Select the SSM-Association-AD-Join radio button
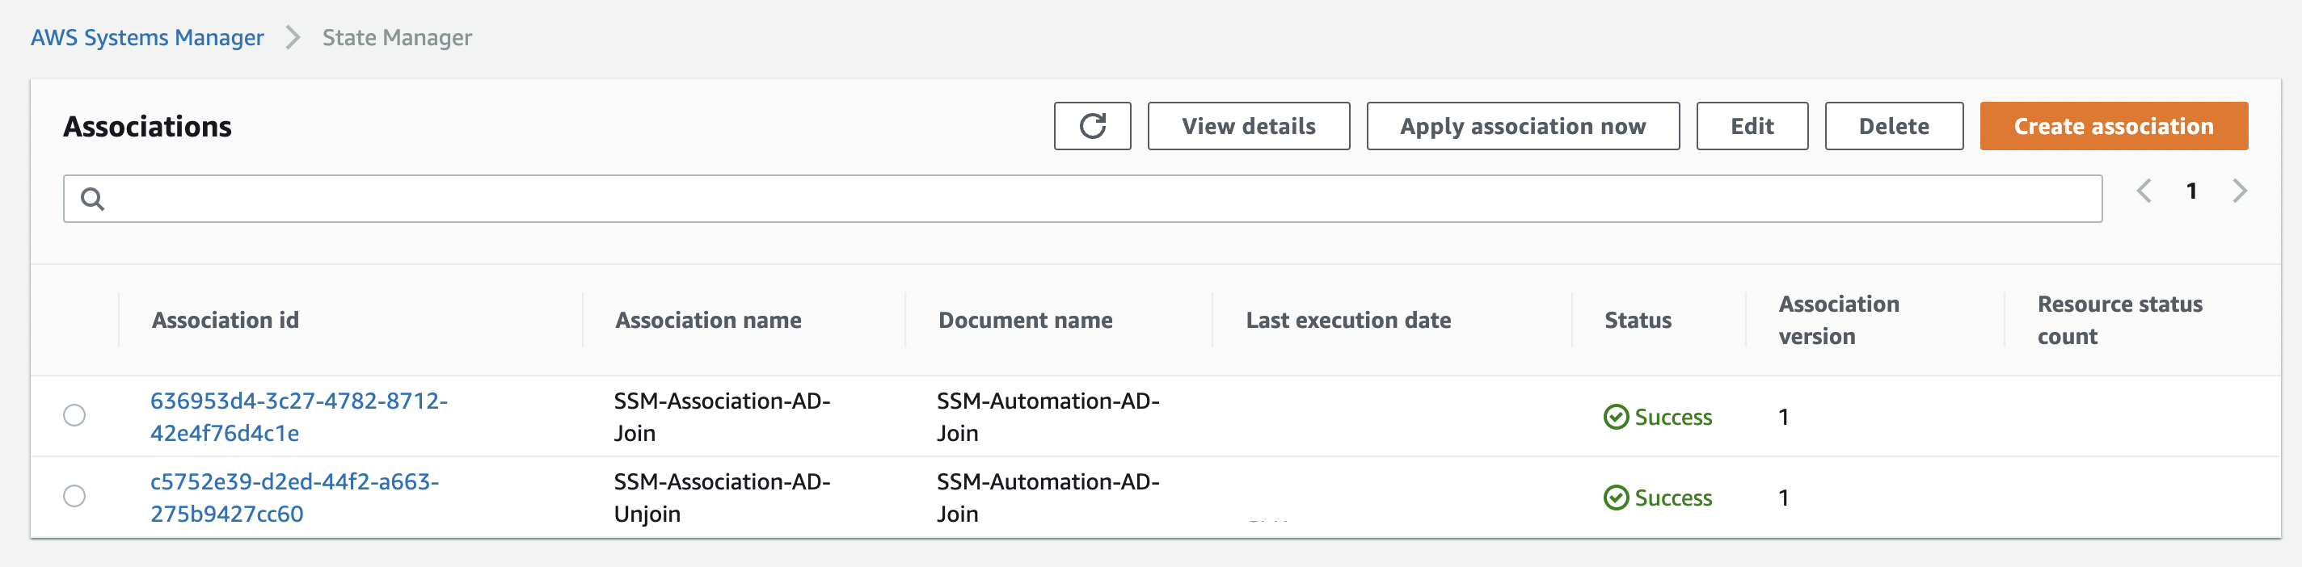The height and width of the screenshot is (567, 2302). pos(74,415)
